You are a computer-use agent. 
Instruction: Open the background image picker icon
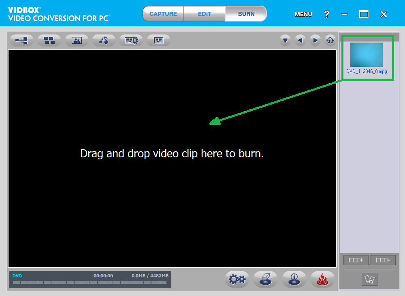[x=77, y=40]
